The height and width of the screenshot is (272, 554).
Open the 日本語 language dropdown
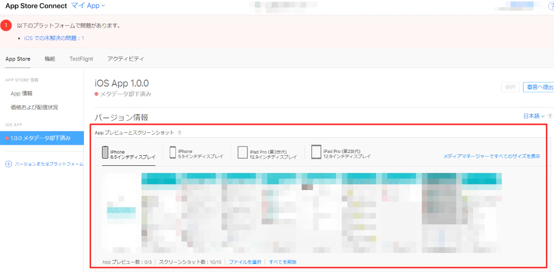click(x=534, y=116)
